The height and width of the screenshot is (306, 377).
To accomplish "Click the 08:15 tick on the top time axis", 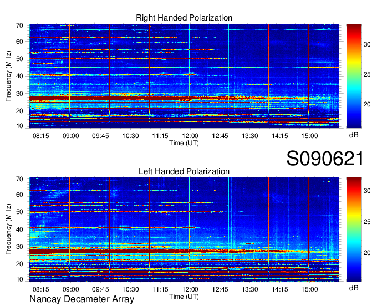I will coord(40,136).
